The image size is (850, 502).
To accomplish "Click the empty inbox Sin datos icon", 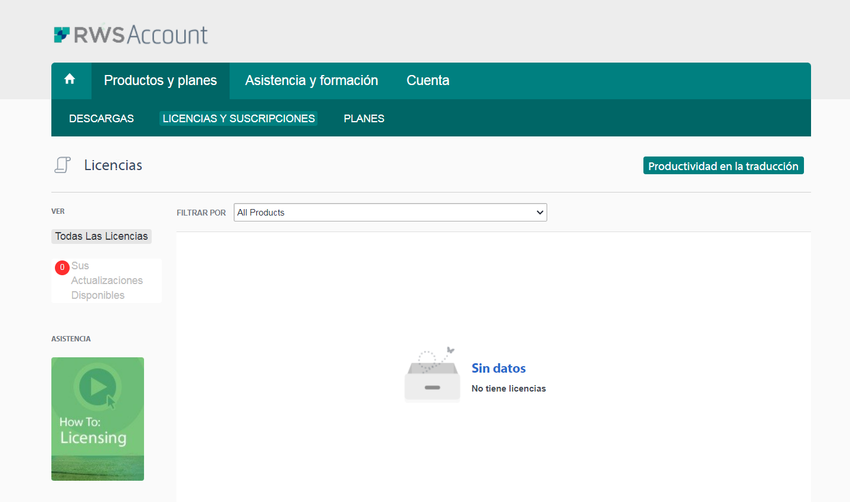I will [x=433, y=375].
